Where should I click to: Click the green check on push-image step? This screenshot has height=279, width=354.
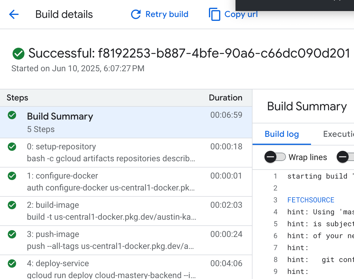[12, 234]
